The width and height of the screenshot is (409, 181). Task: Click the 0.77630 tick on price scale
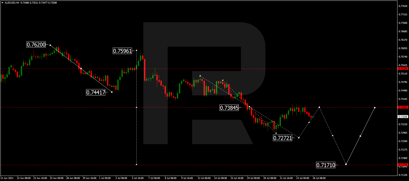coord(403,6)
